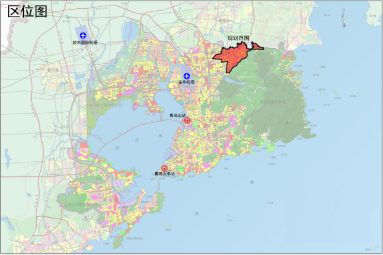383x255 pixels.
Task: Click the red railway icon at 青岛北站
Action: (x=187, y=121)
